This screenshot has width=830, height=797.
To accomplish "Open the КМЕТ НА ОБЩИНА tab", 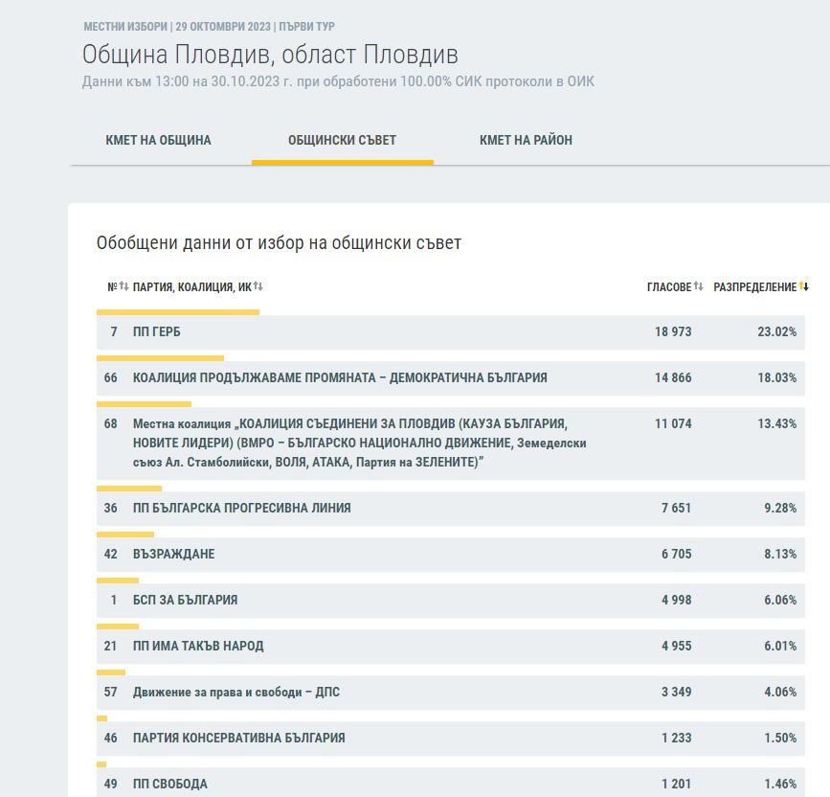I will [x=158, y=140].
